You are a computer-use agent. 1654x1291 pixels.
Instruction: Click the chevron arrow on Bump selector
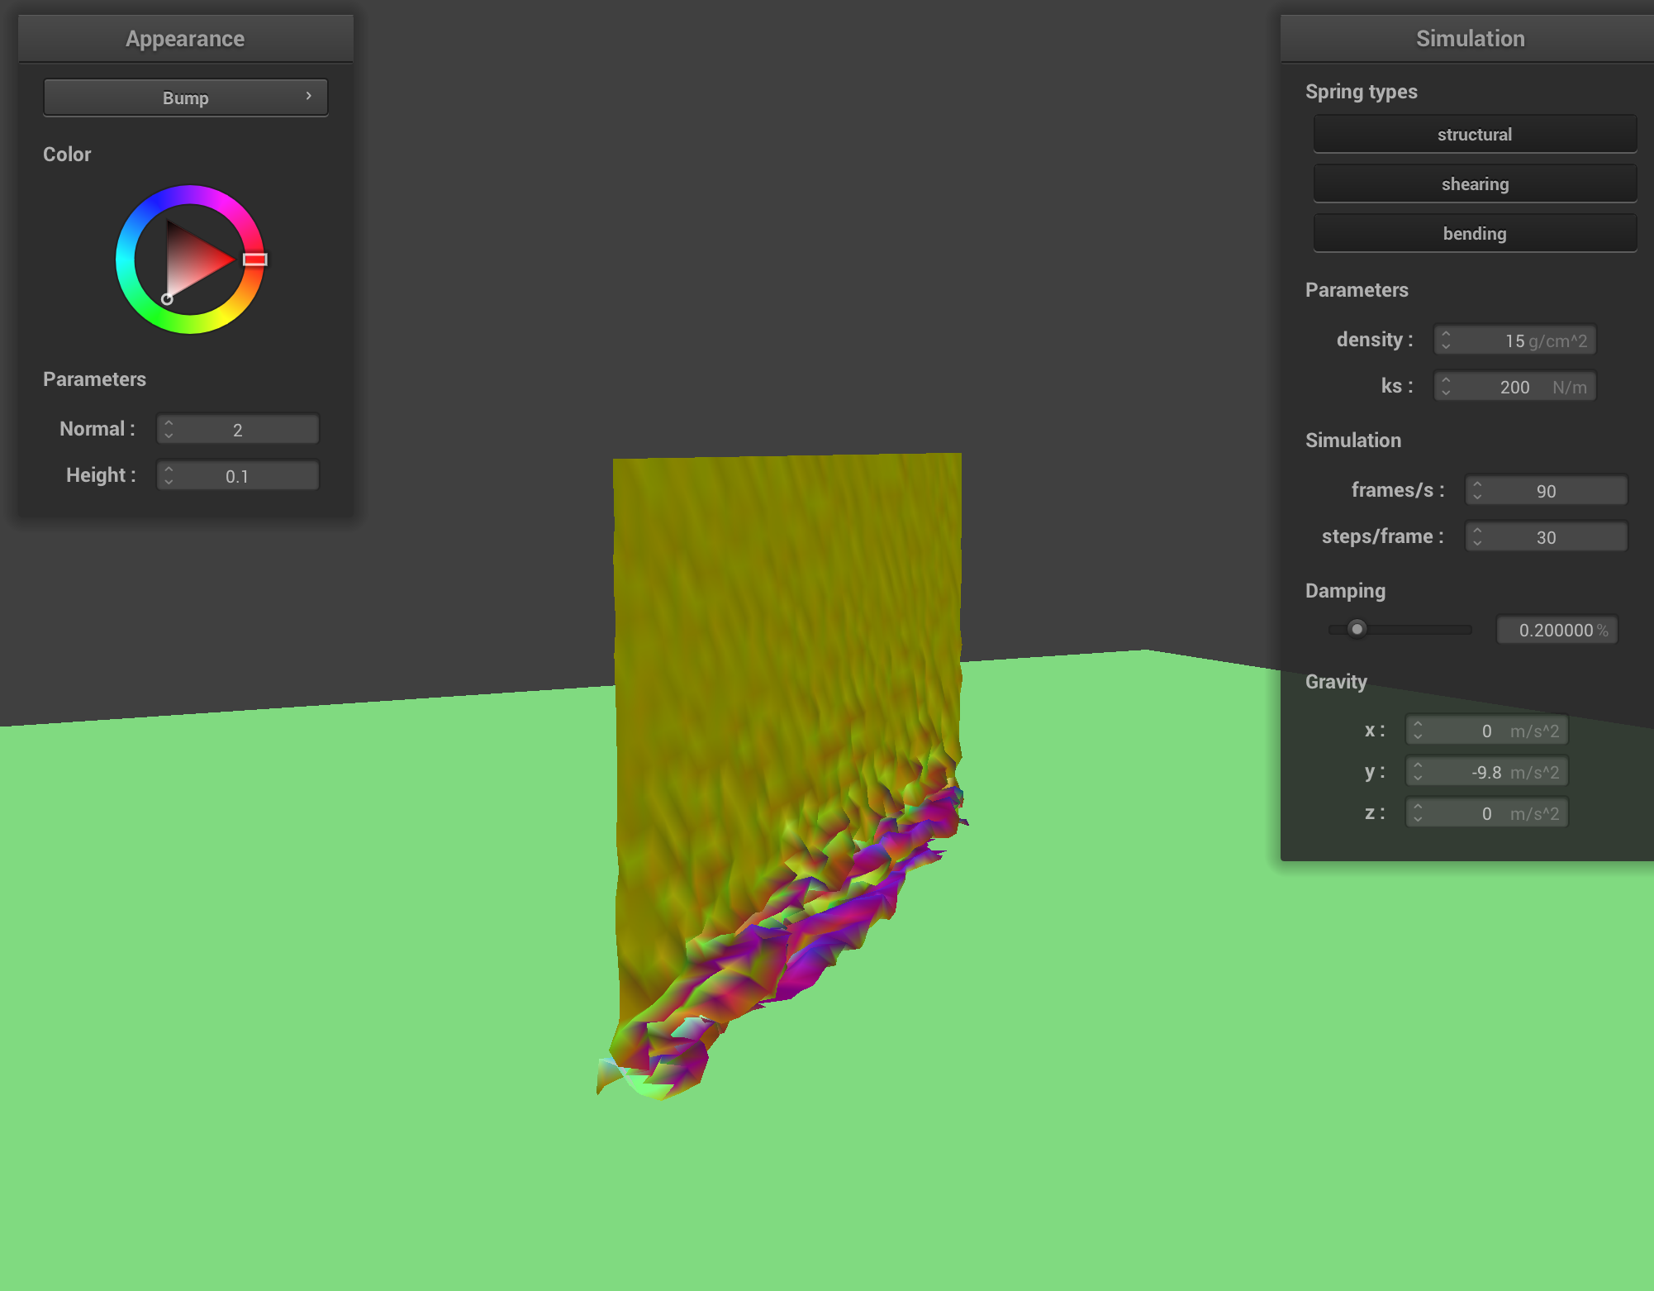click(x=308, y=97)
